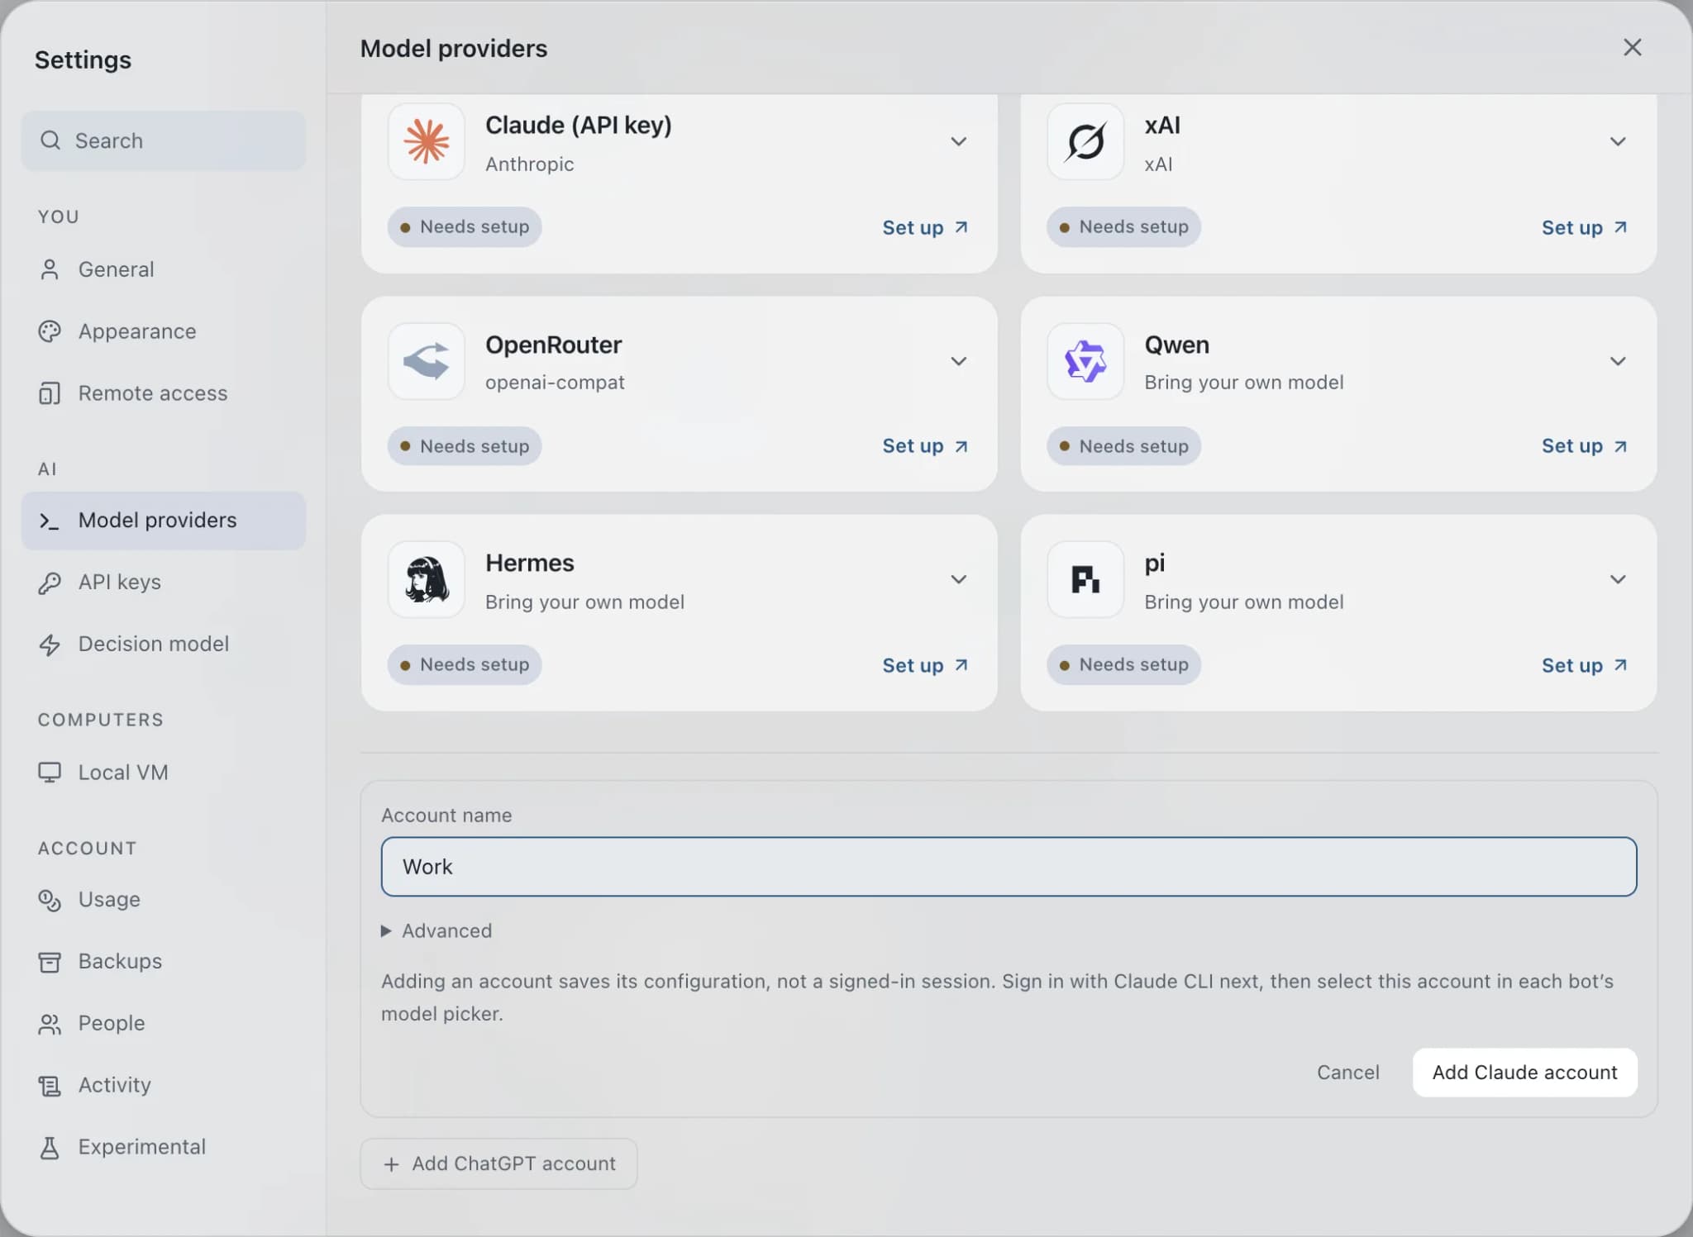Click Set up on the Claude (API key) card
Image resolution: width=1693 pixels, height=1237 pixels.
coord(925,227)
